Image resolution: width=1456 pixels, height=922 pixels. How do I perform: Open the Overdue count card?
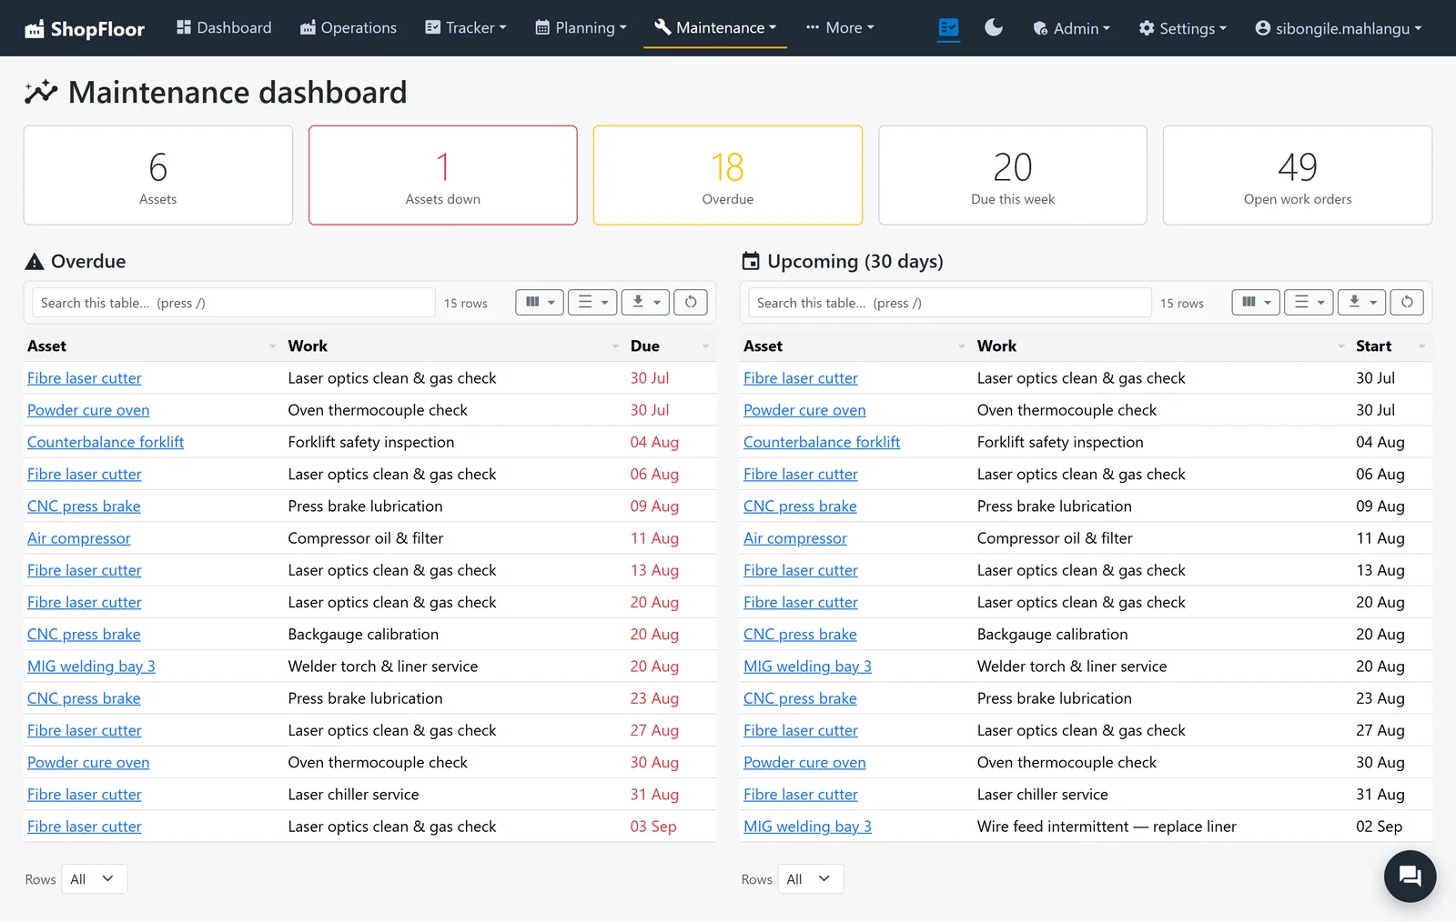tap(728, 175)
